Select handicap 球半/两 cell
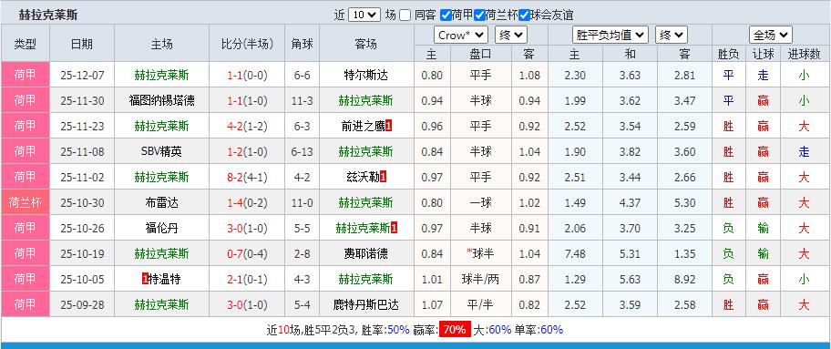The image size is (831, 349). [x=481, y=279]
